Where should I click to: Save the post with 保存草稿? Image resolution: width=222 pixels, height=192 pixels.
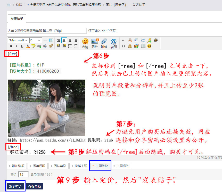coord(34,186)
